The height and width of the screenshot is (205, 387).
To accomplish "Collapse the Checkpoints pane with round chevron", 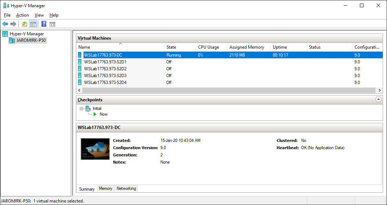I will click(378, 99).
